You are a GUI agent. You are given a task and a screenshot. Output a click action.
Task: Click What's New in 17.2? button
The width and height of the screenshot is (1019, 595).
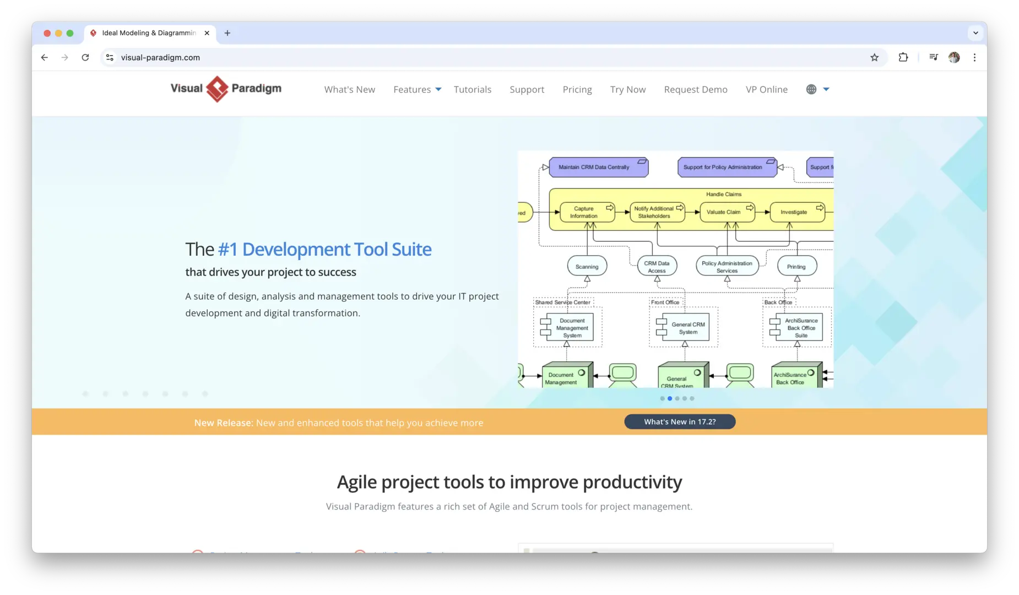point(680,422)
